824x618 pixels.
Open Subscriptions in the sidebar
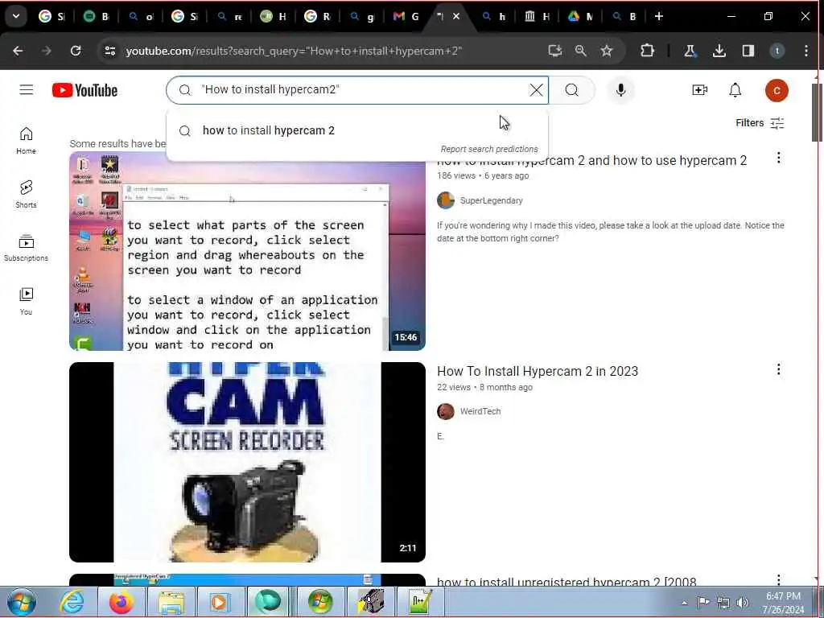[x=26, y=248]
